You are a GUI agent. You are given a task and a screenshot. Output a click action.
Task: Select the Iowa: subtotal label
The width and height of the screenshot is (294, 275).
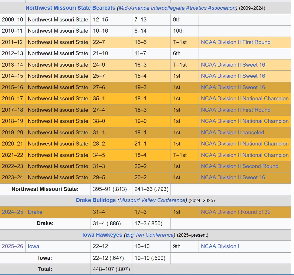pyautogui.click(x=45, y=258)
